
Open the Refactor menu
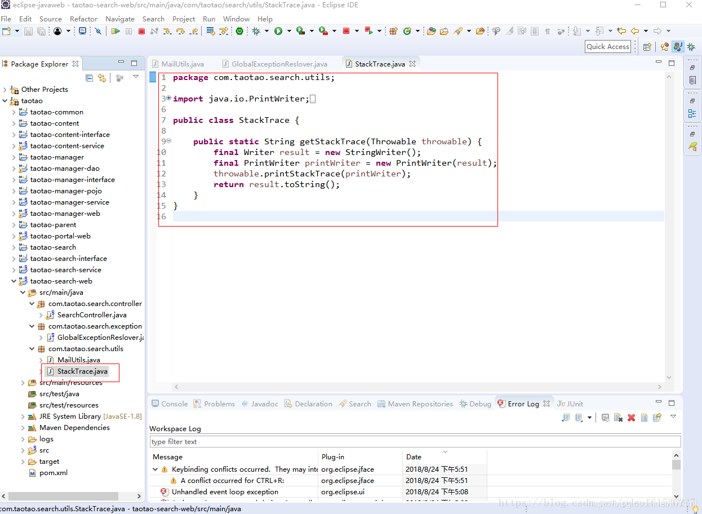click(83, 19)
